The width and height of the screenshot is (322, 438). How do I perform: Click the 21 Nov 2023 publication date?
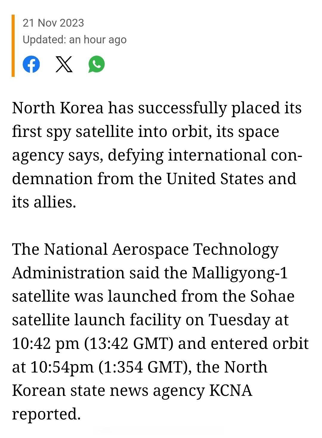pyautogui.click(x=53, y=23)
